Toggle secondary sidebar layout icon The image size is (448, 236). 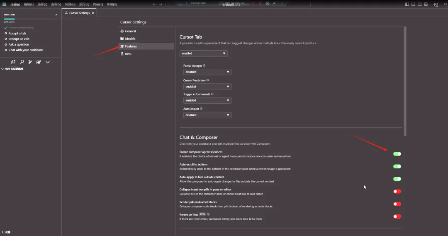pyautogui.click(x=419, y=4)
